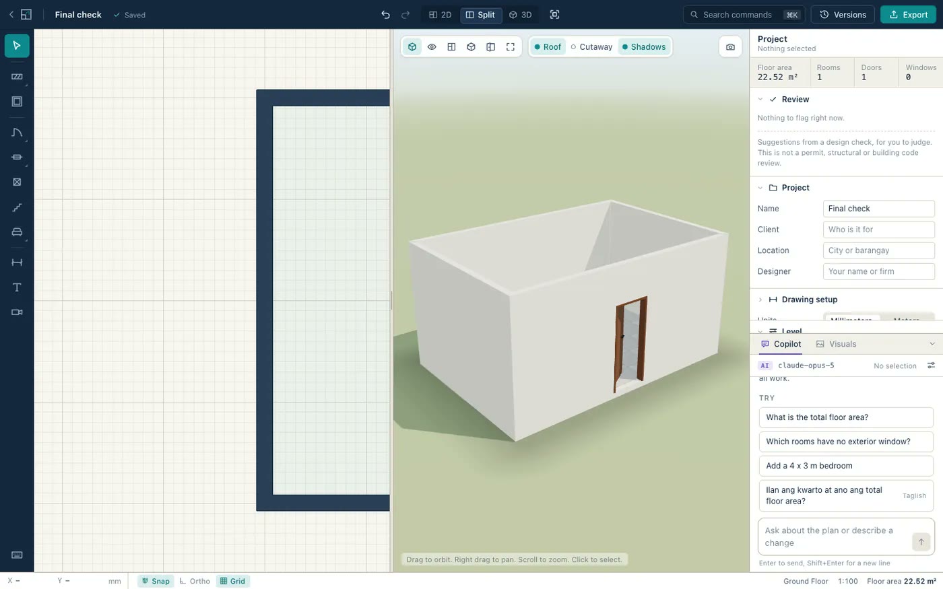Switch to 2D view mode
Viewport: 943px width, 589px height.
(440, 15)
